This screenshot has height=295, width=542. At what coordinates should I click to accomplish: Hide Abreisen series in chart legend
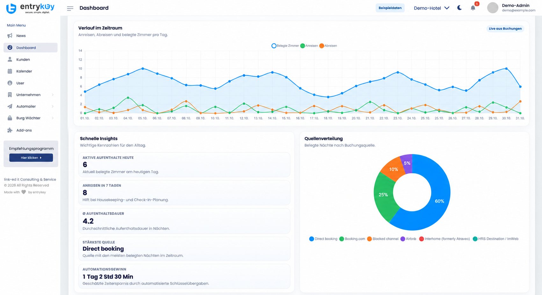[x=328, y=46]
